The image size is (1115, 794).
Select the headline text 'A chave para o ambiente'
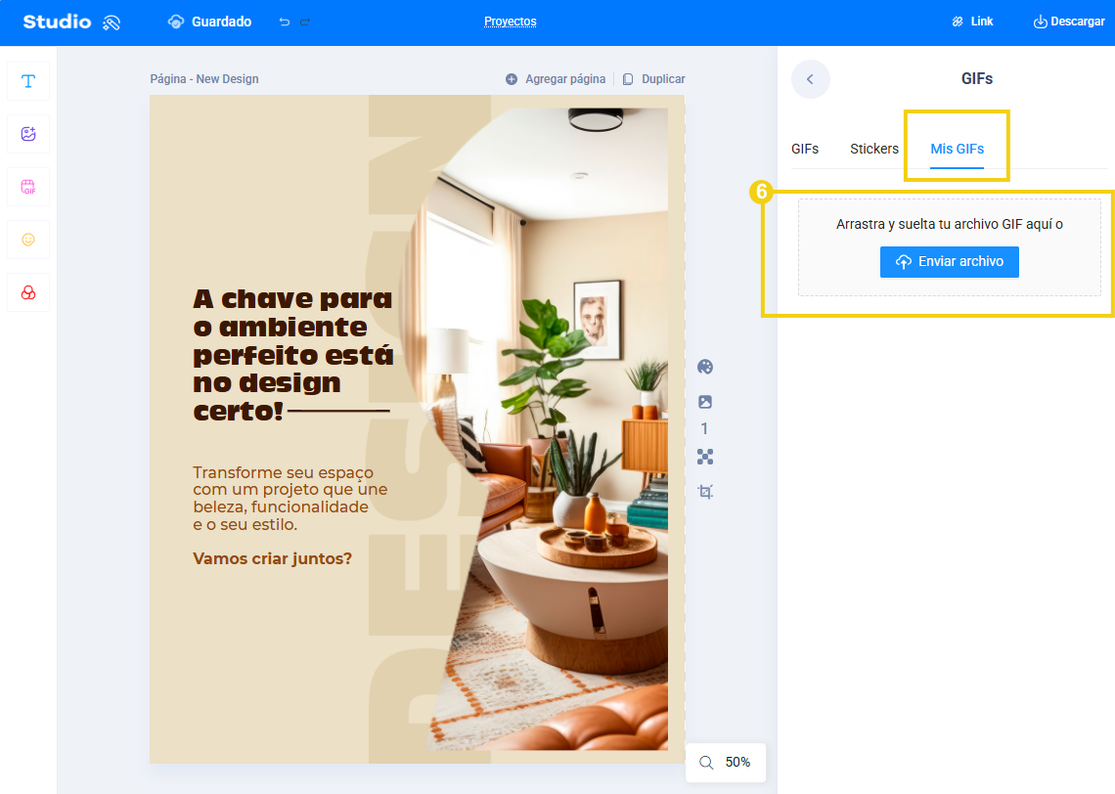pos(293,355)
